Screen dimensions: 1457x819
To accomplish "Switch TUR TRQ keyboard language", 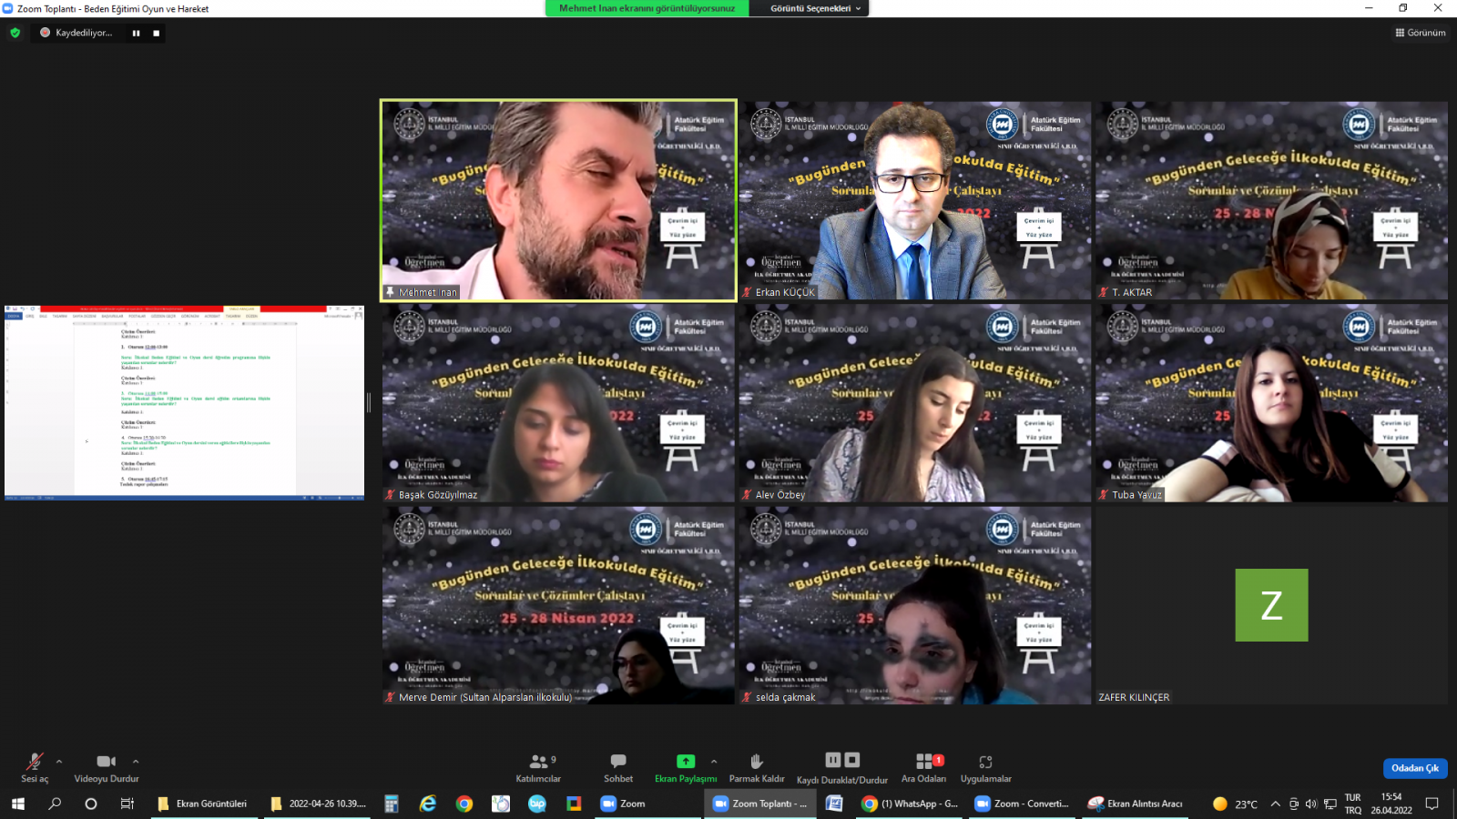I will coord(1353,804).
